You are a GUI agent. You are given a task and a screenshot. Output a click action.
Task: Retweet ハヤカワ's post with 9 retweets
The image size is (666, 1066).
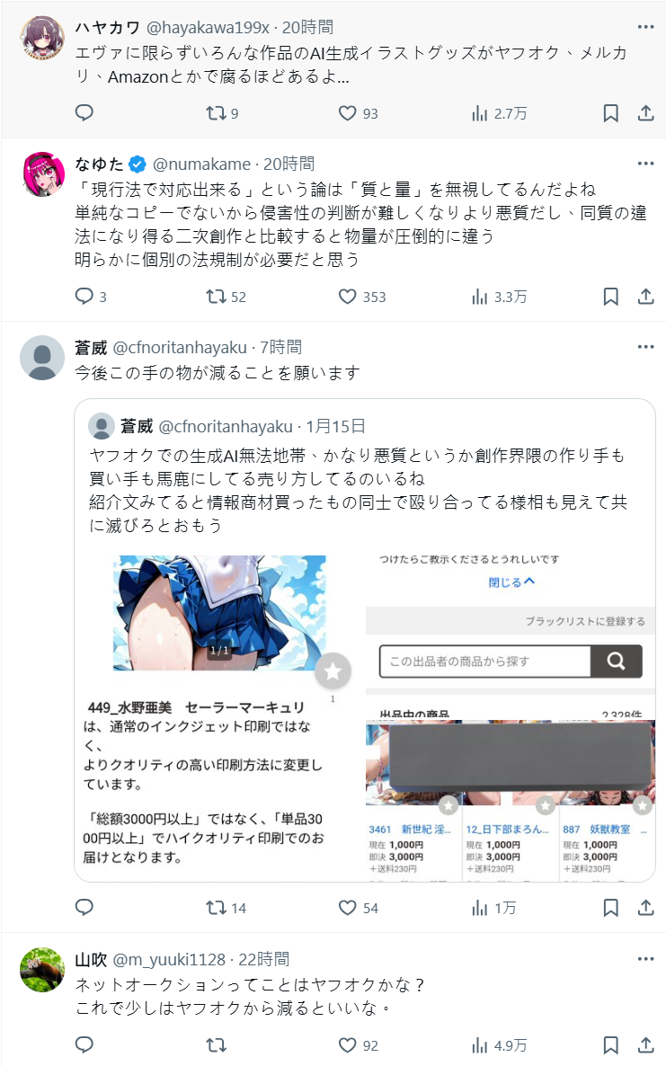tap(222, 113)
